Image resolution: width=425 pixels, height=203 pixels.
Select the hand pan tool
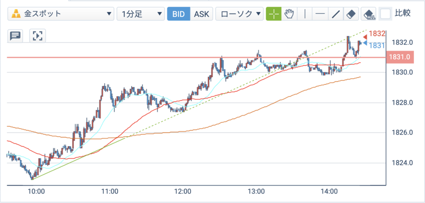click(x=289, y=14)
